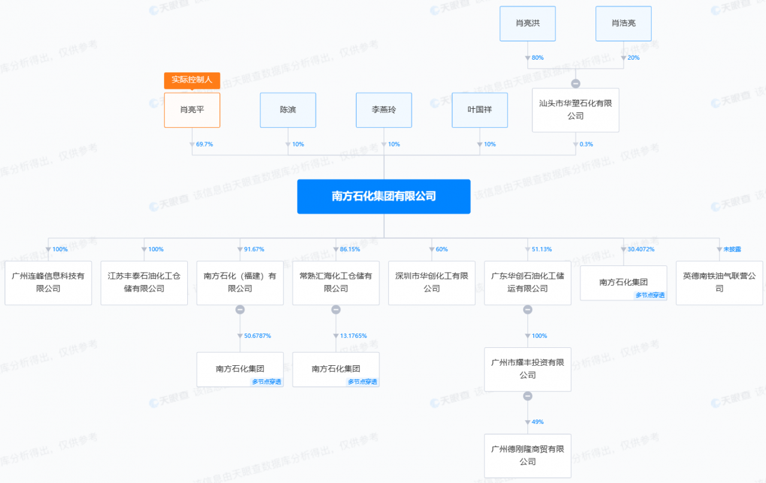Open the 英德南铁油气联营公司 node
This screenshot has width=766, height=483.
[x=719, y=283]
